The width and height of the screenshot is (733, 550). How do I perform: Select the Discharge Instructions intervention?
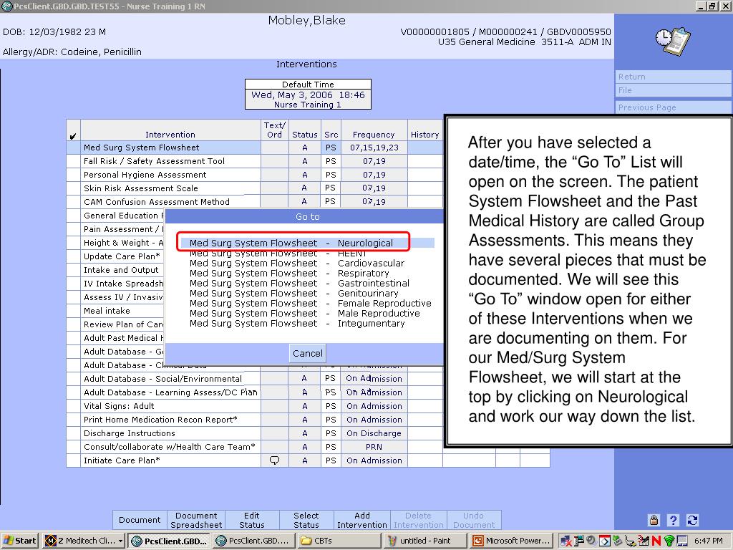tap(170, 433)
